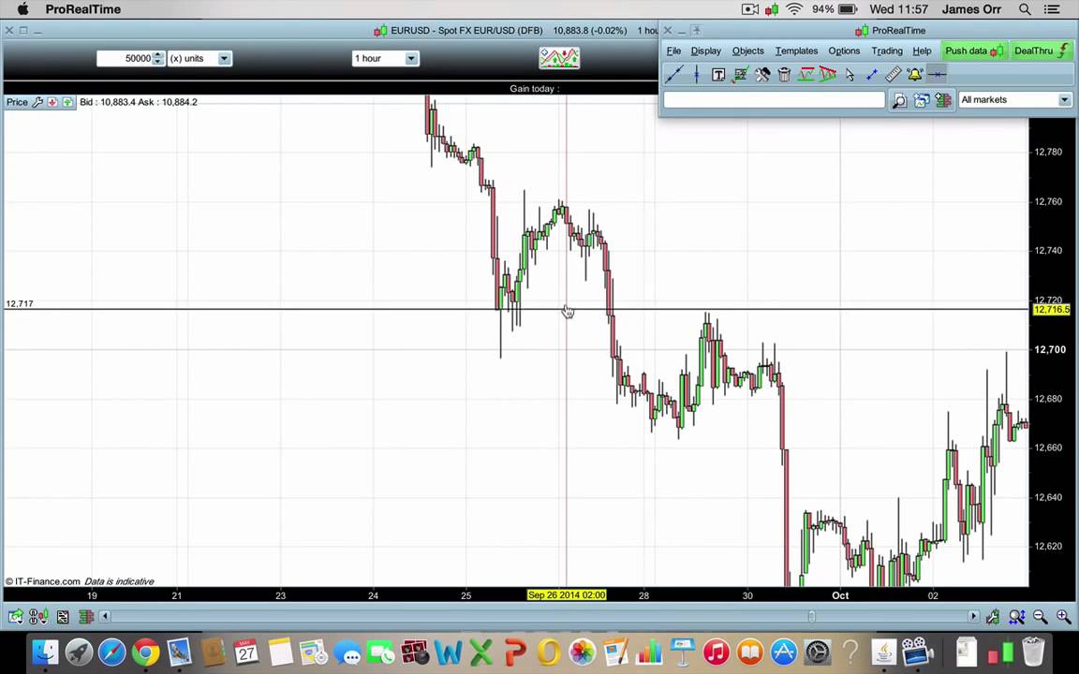Viewport: 1079px width, 674px height.
Task: Select the support and resistance channel tool
Action: tap(806, 74)
